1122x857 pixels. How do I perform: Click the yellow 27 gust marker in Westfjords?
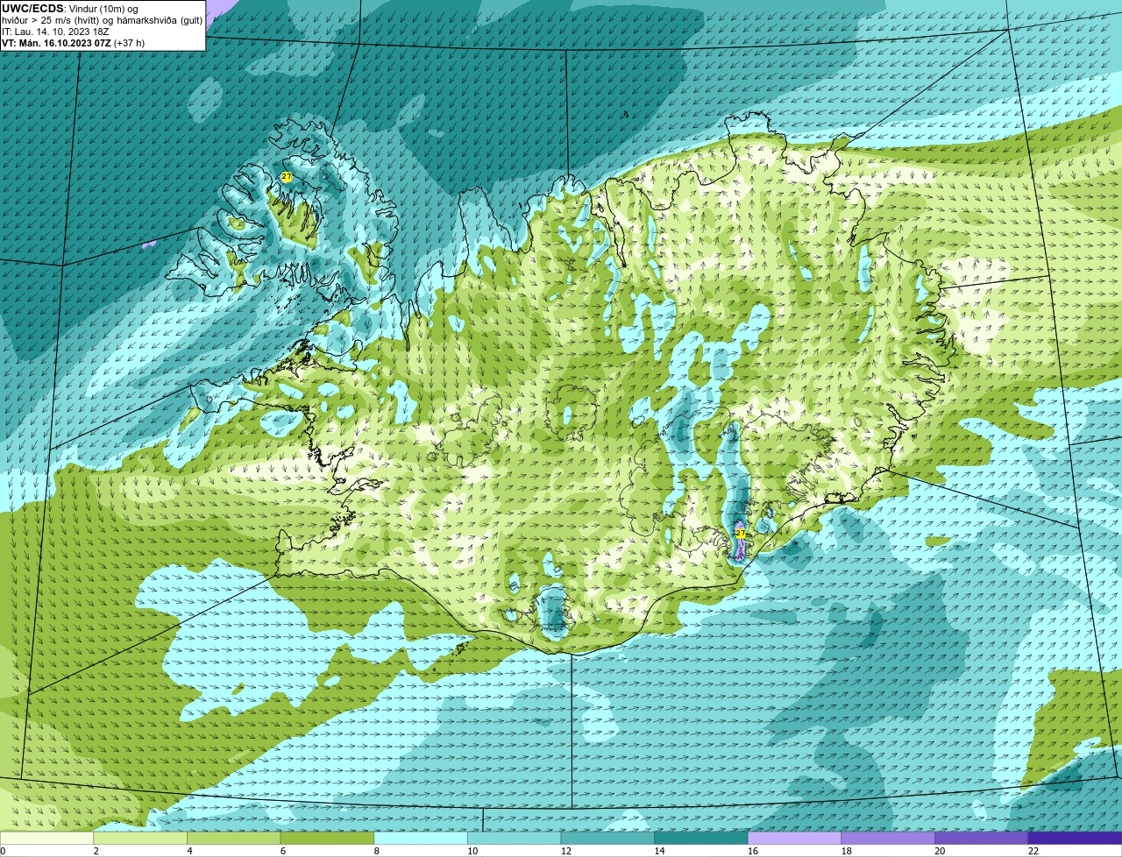click(x=286, y=177)
